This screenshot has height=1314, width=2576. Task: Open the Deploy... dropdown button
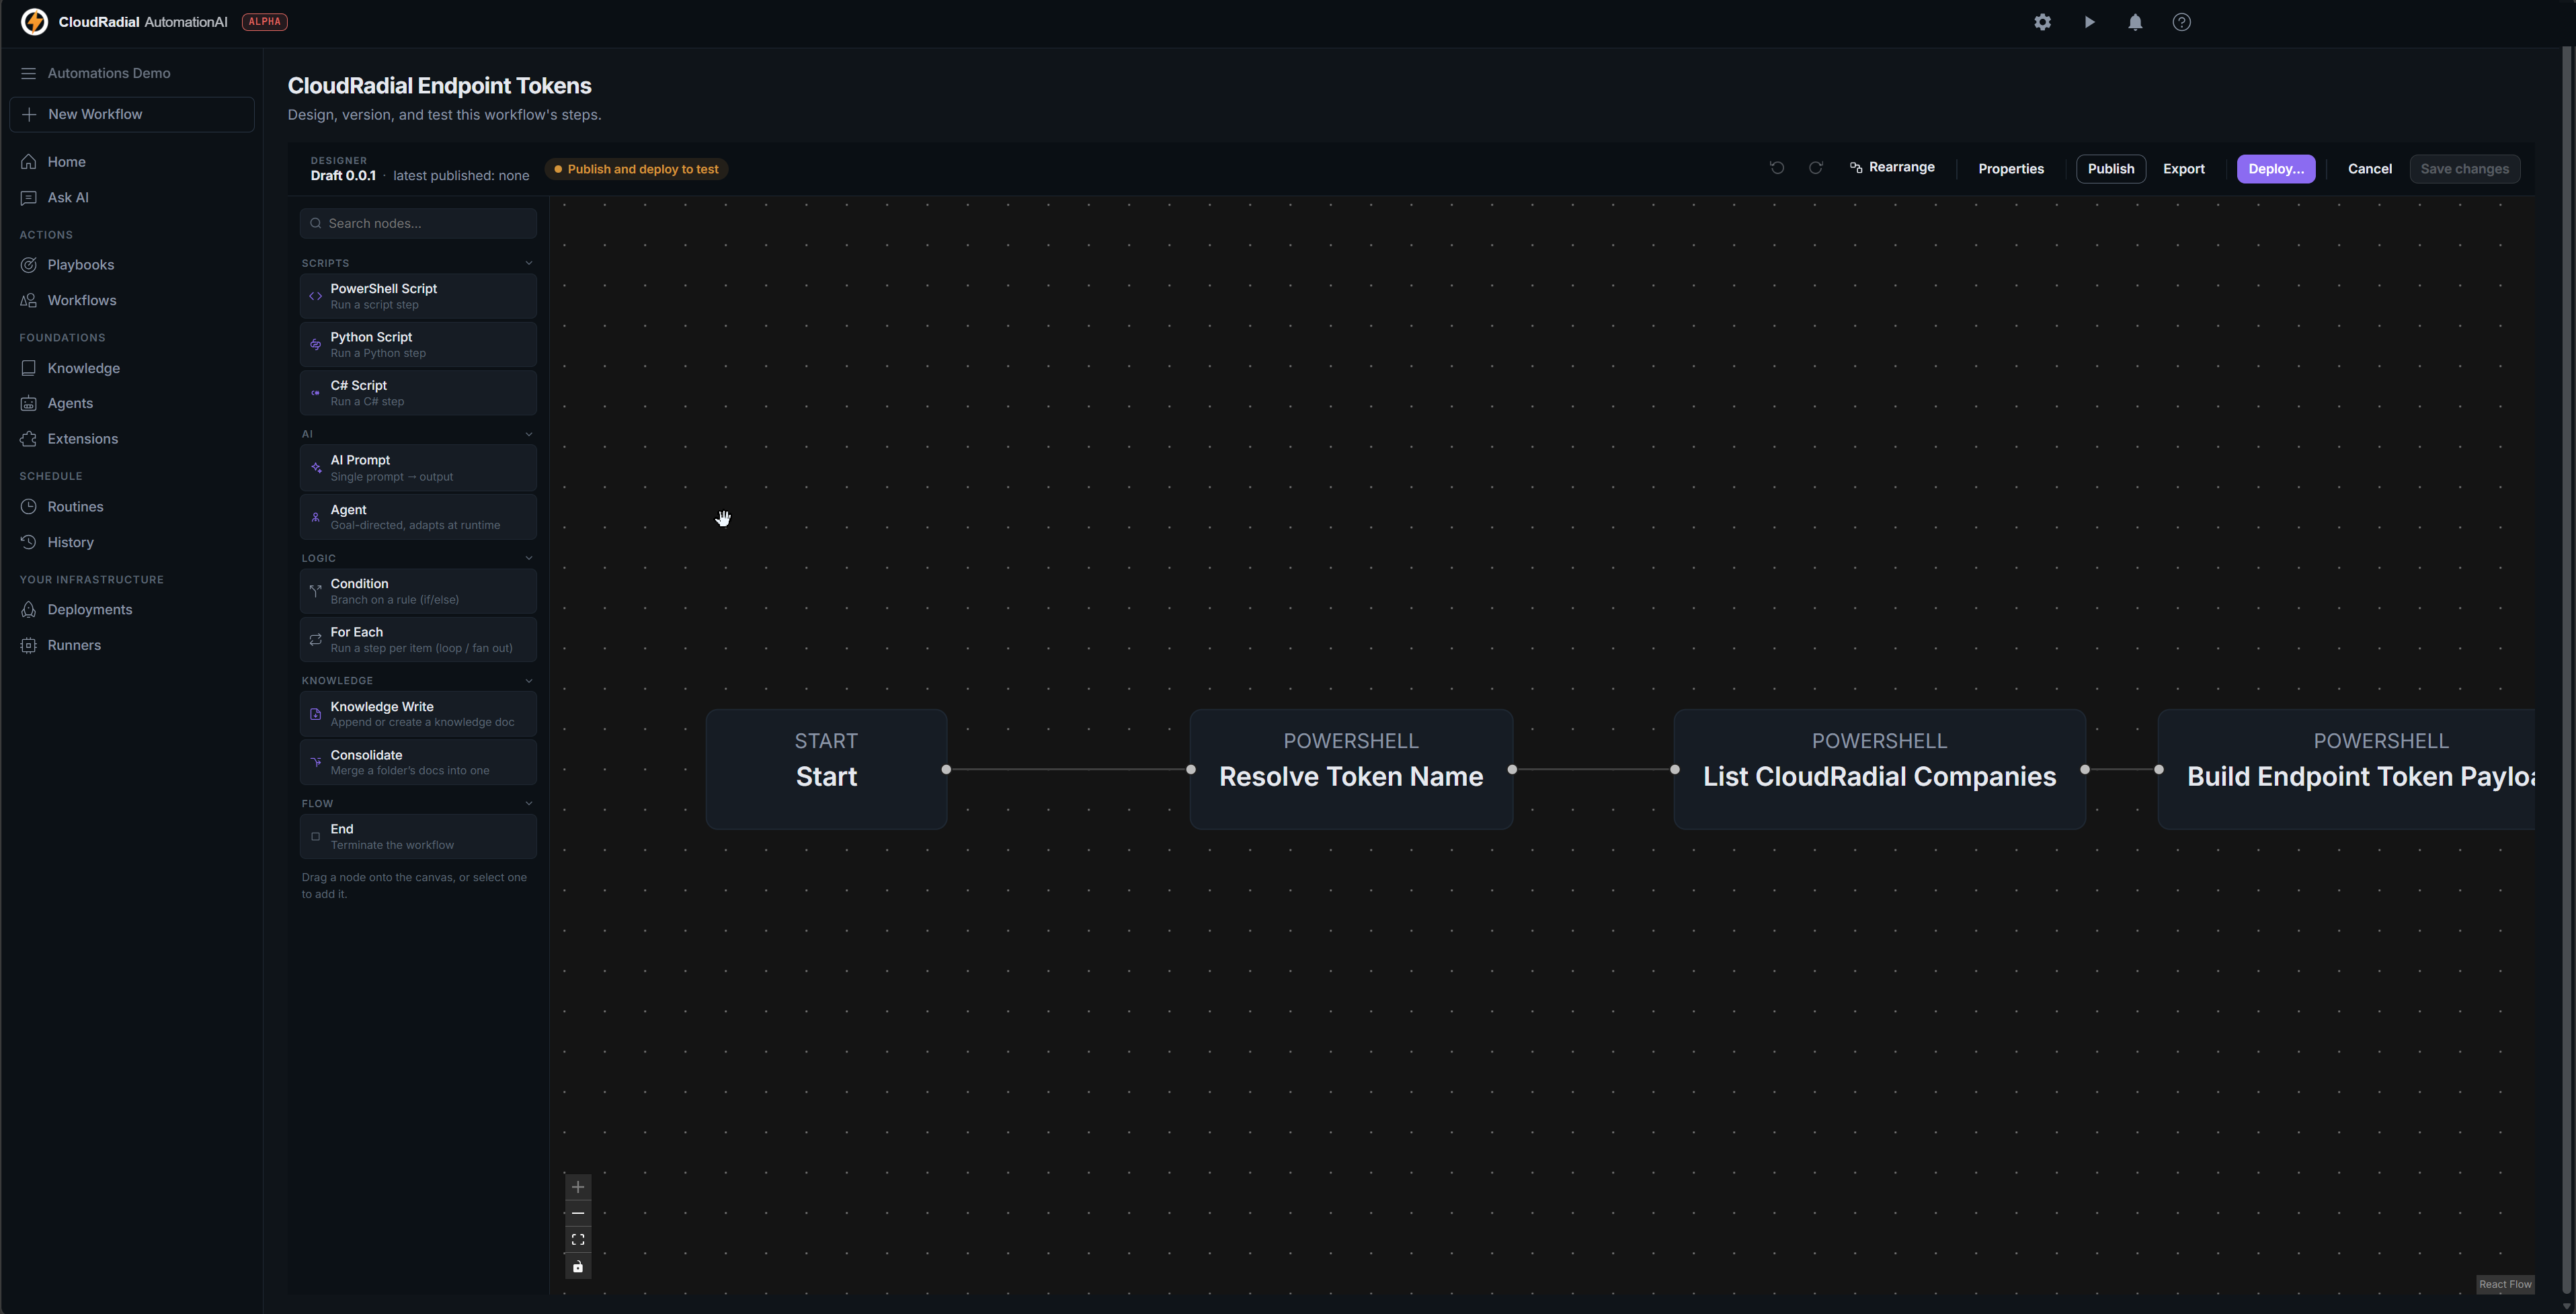click(2276, 169)
